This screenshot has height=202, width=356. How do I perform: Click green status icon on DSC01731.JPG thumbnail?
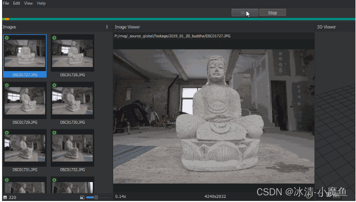pyautogui.click(x=7, y=132)
